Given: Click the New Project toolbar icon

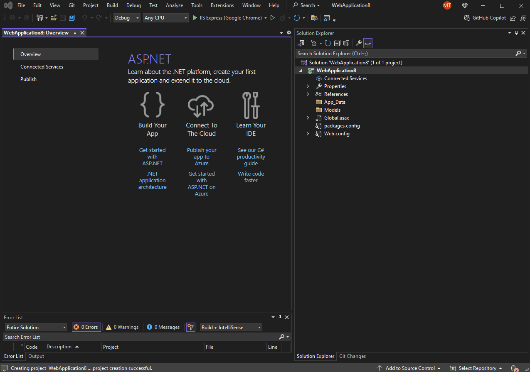Looking at the screenshot, I should coord(39,18).
